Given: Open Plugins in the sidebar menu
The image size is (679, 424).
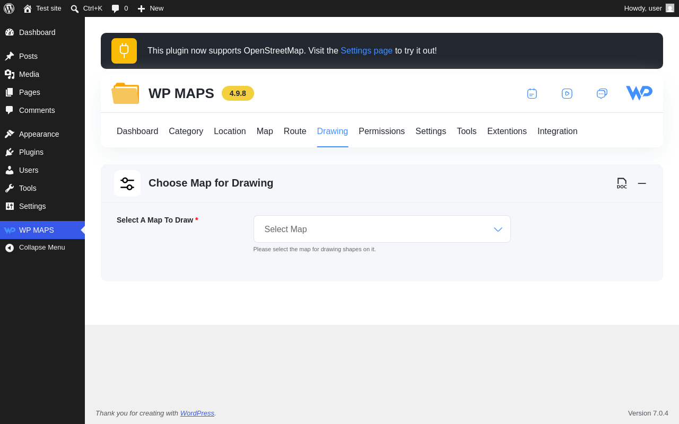Looking at the screenshot, I should pyautogui.click(x=31, y=152).
